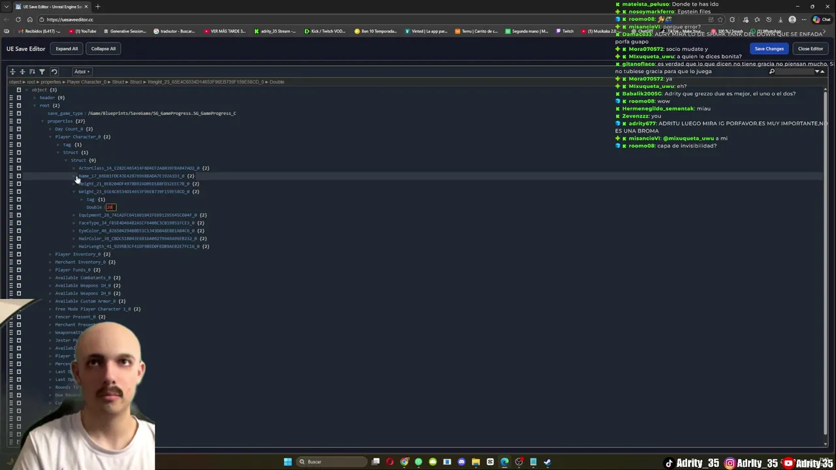
Task: Open Opera from the taskbar
Action: pos(390,462)
